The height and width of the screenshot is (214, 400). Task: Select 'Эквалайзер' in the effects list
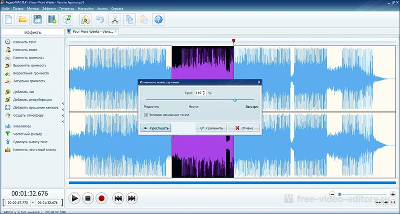(x=22, y=126)
